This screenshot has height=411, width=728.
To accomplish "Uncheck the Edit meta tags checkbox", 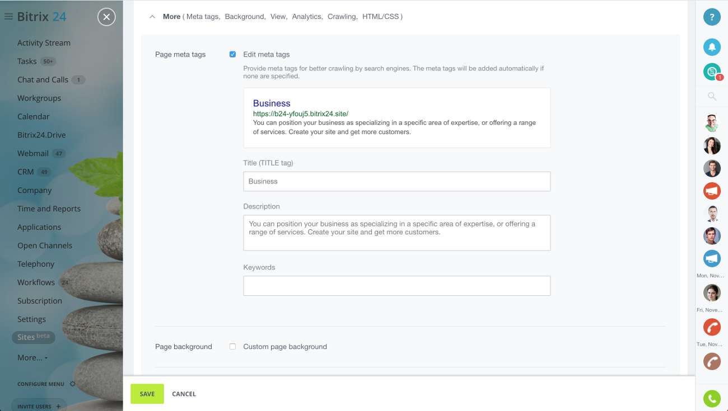I will 232,54.
